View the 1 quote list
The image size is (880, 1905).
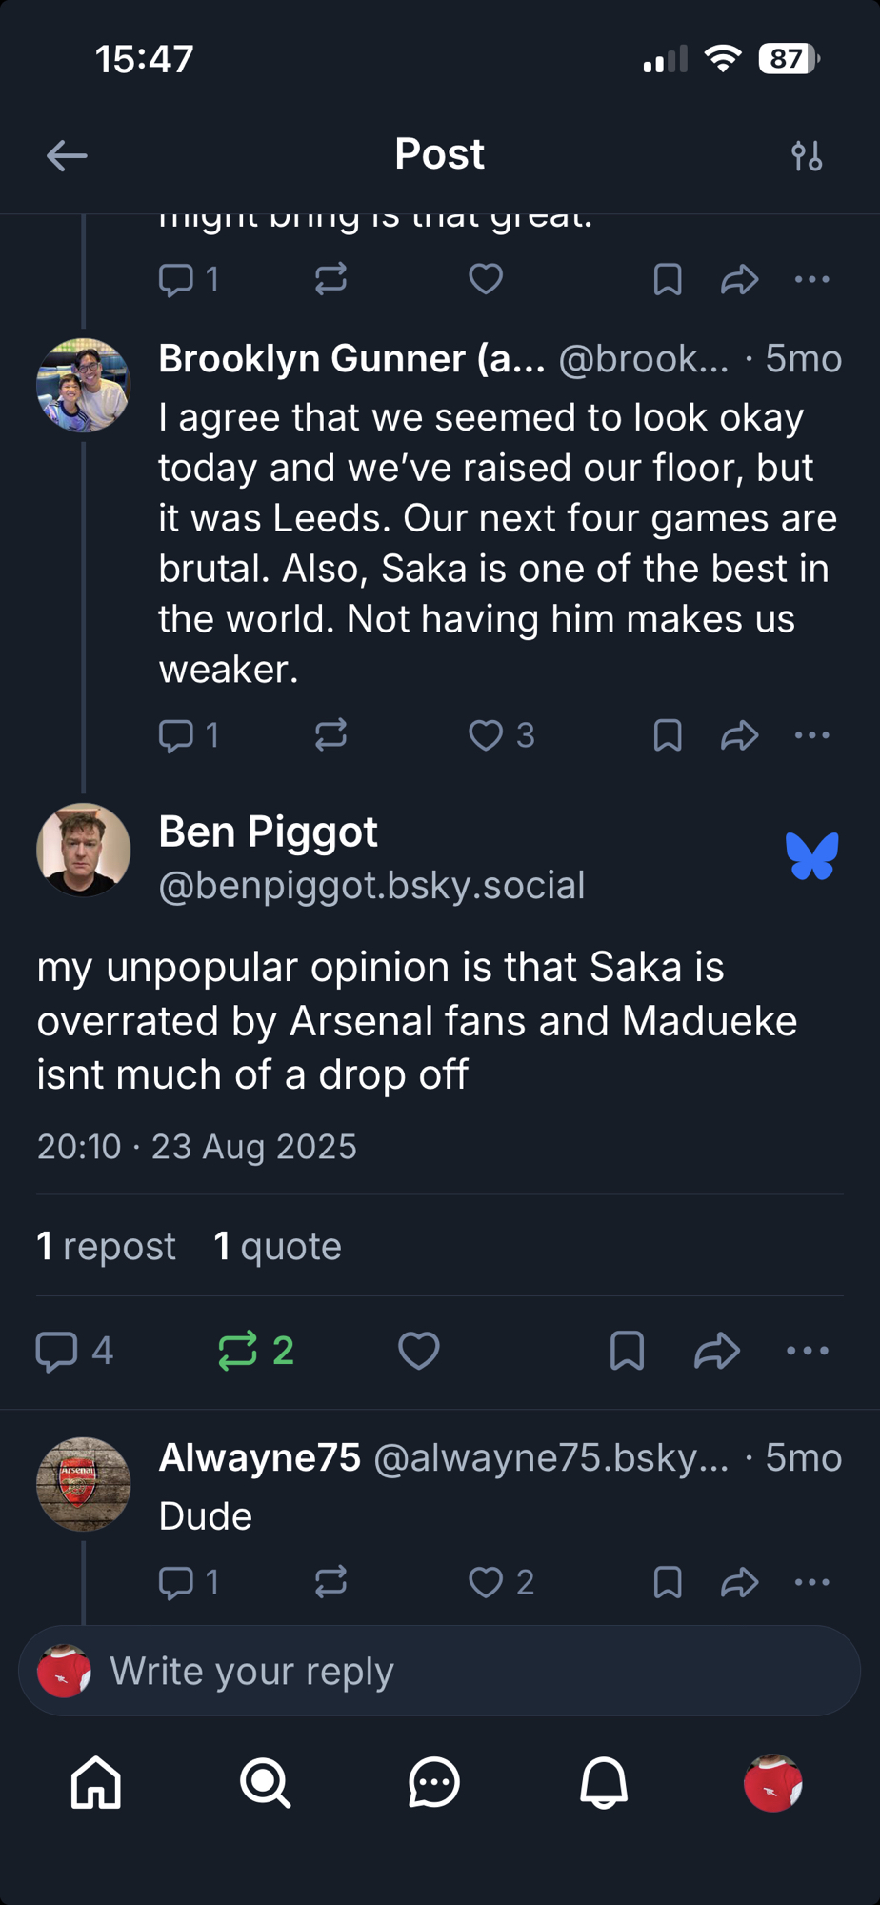(x=277, y=1246)
